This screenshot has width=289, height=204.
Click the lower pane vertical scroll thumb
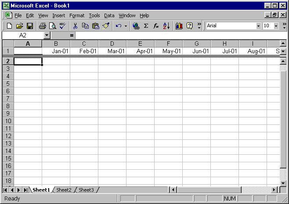[x=283, y=119]
